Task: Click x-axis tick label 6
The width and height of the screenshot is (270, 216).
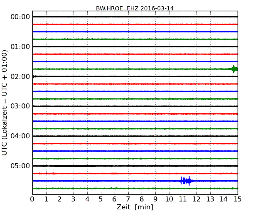Action: click(114, 199)
